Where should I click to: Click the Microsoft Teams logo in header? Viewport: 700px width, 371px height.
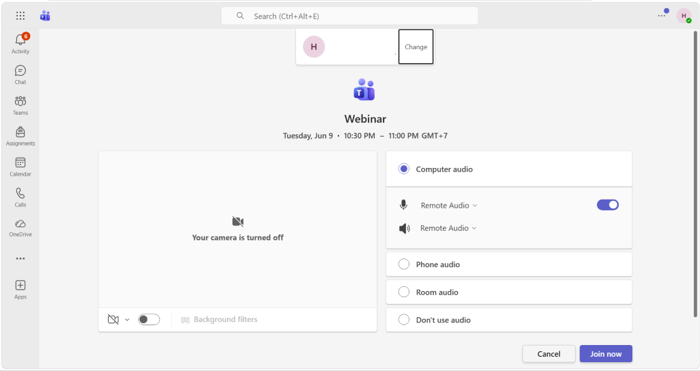coord(45,16)
